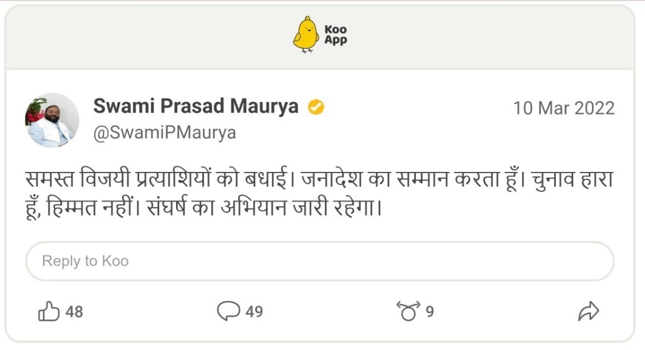Image resolution: width=645 pixels, height=350 pixels.
Task: Click the 10 Mar 2022 post date
Action: 564,108
